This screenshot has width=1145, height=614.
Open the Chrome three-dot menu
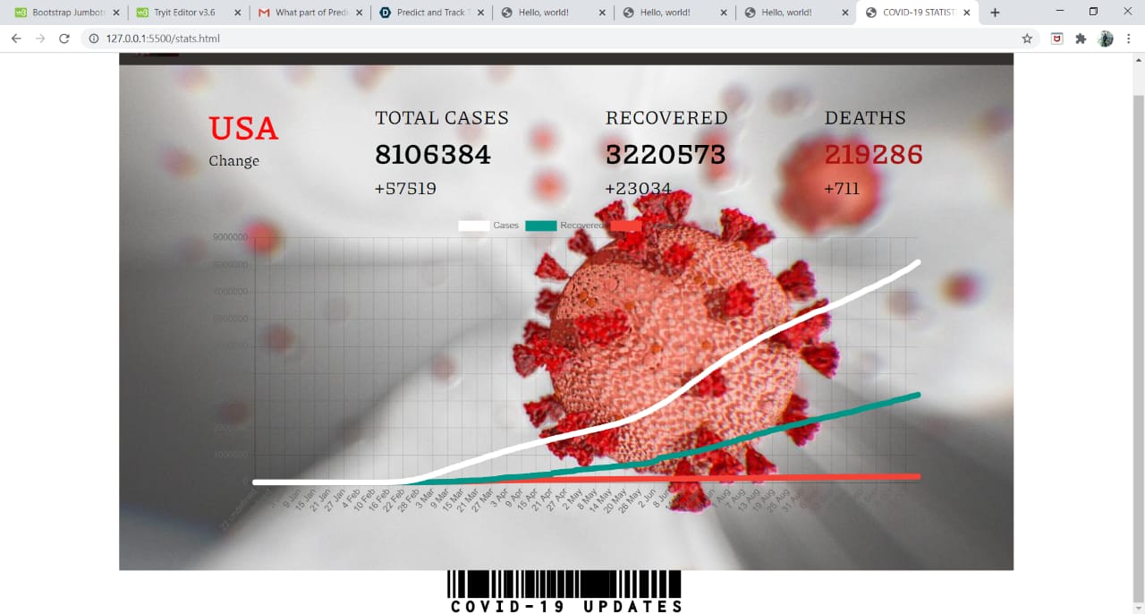1130,38
